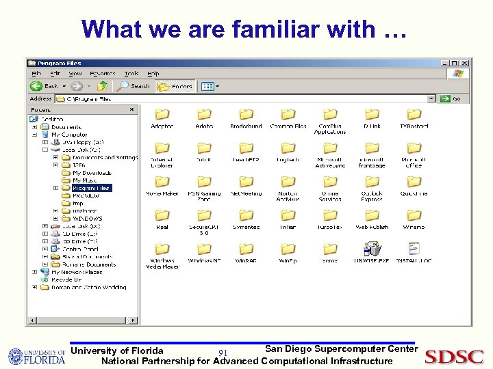Click the green Back arrow icon

(36, 86)
